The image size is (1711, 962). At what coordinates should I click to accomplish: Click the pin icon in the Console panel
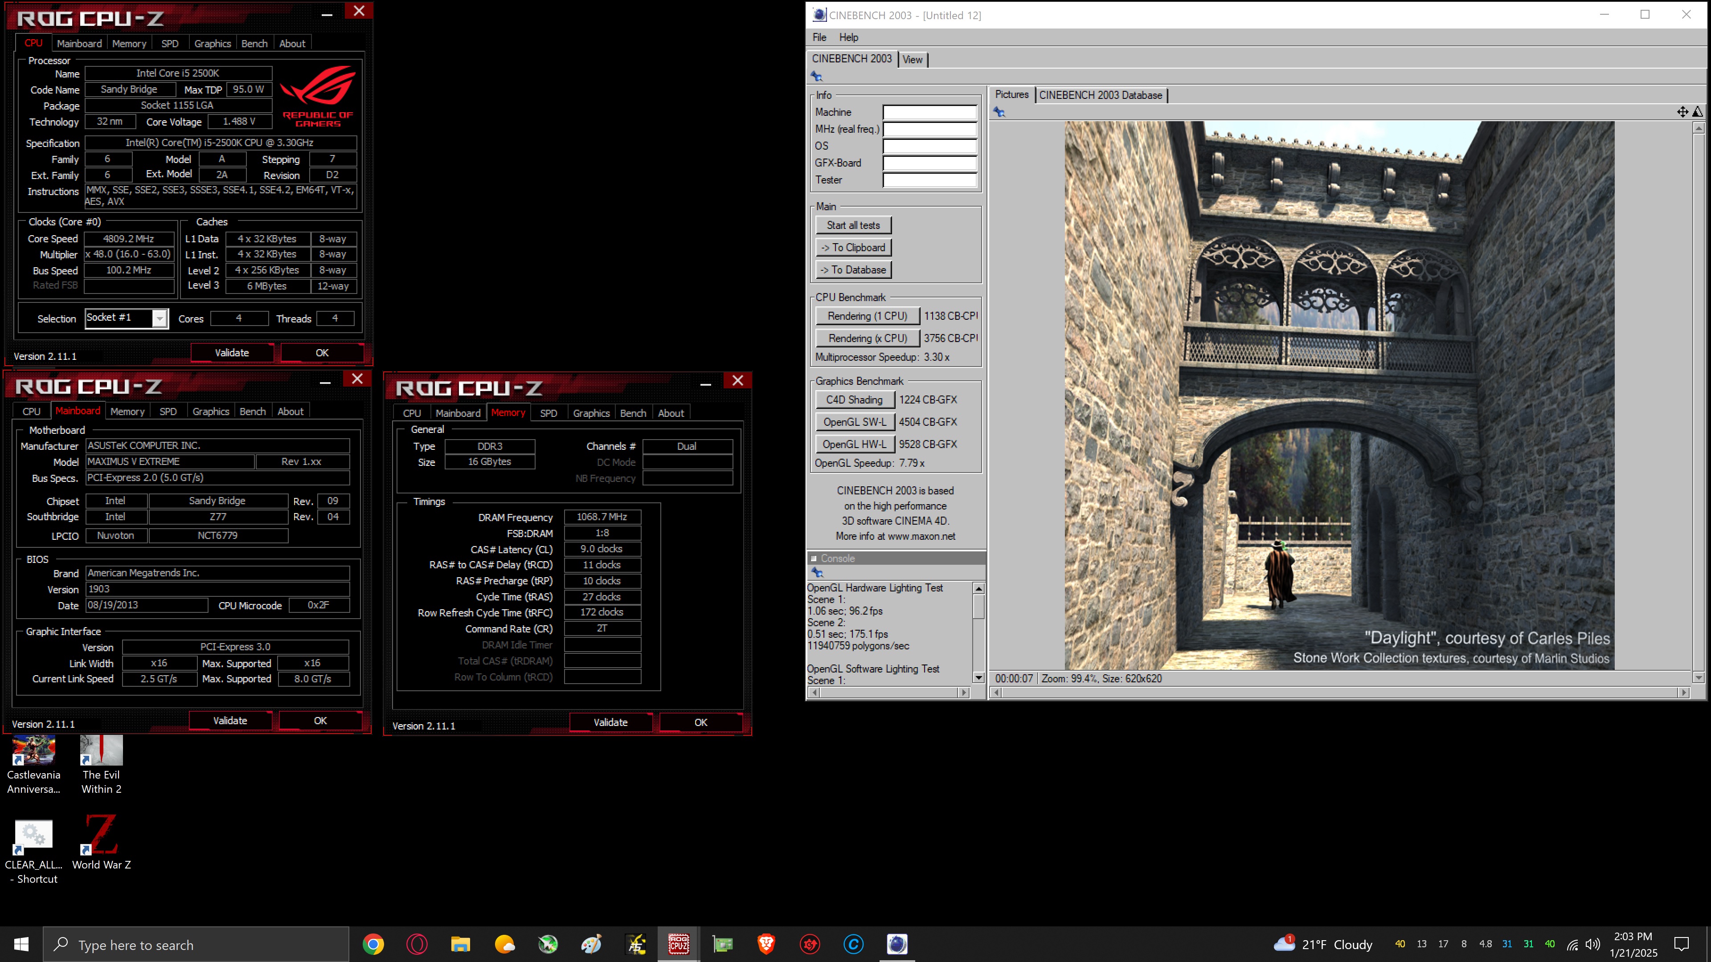pos(817,572)
